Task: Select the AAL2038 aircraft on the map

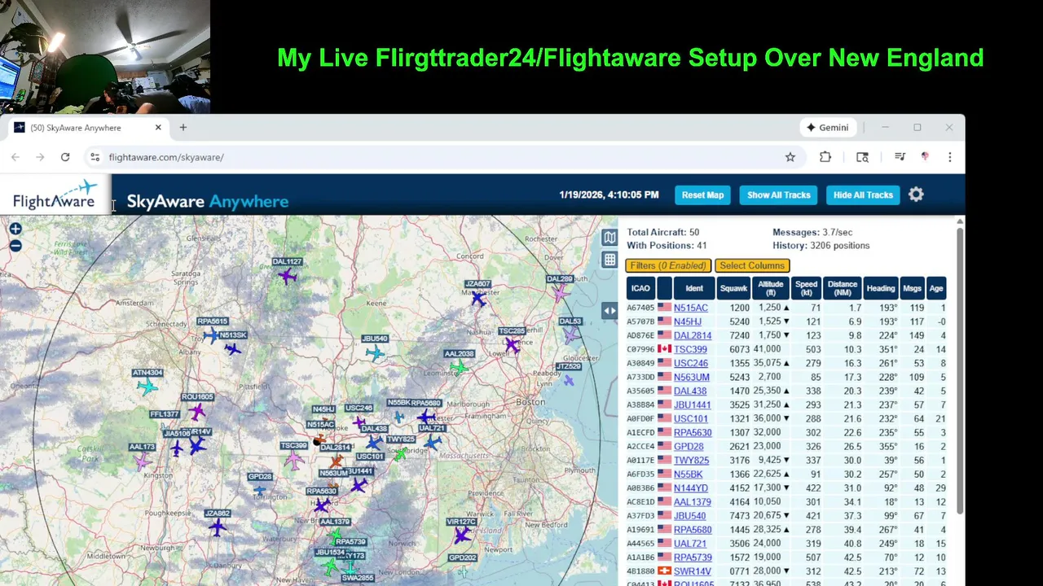Action: click(459, 368)
